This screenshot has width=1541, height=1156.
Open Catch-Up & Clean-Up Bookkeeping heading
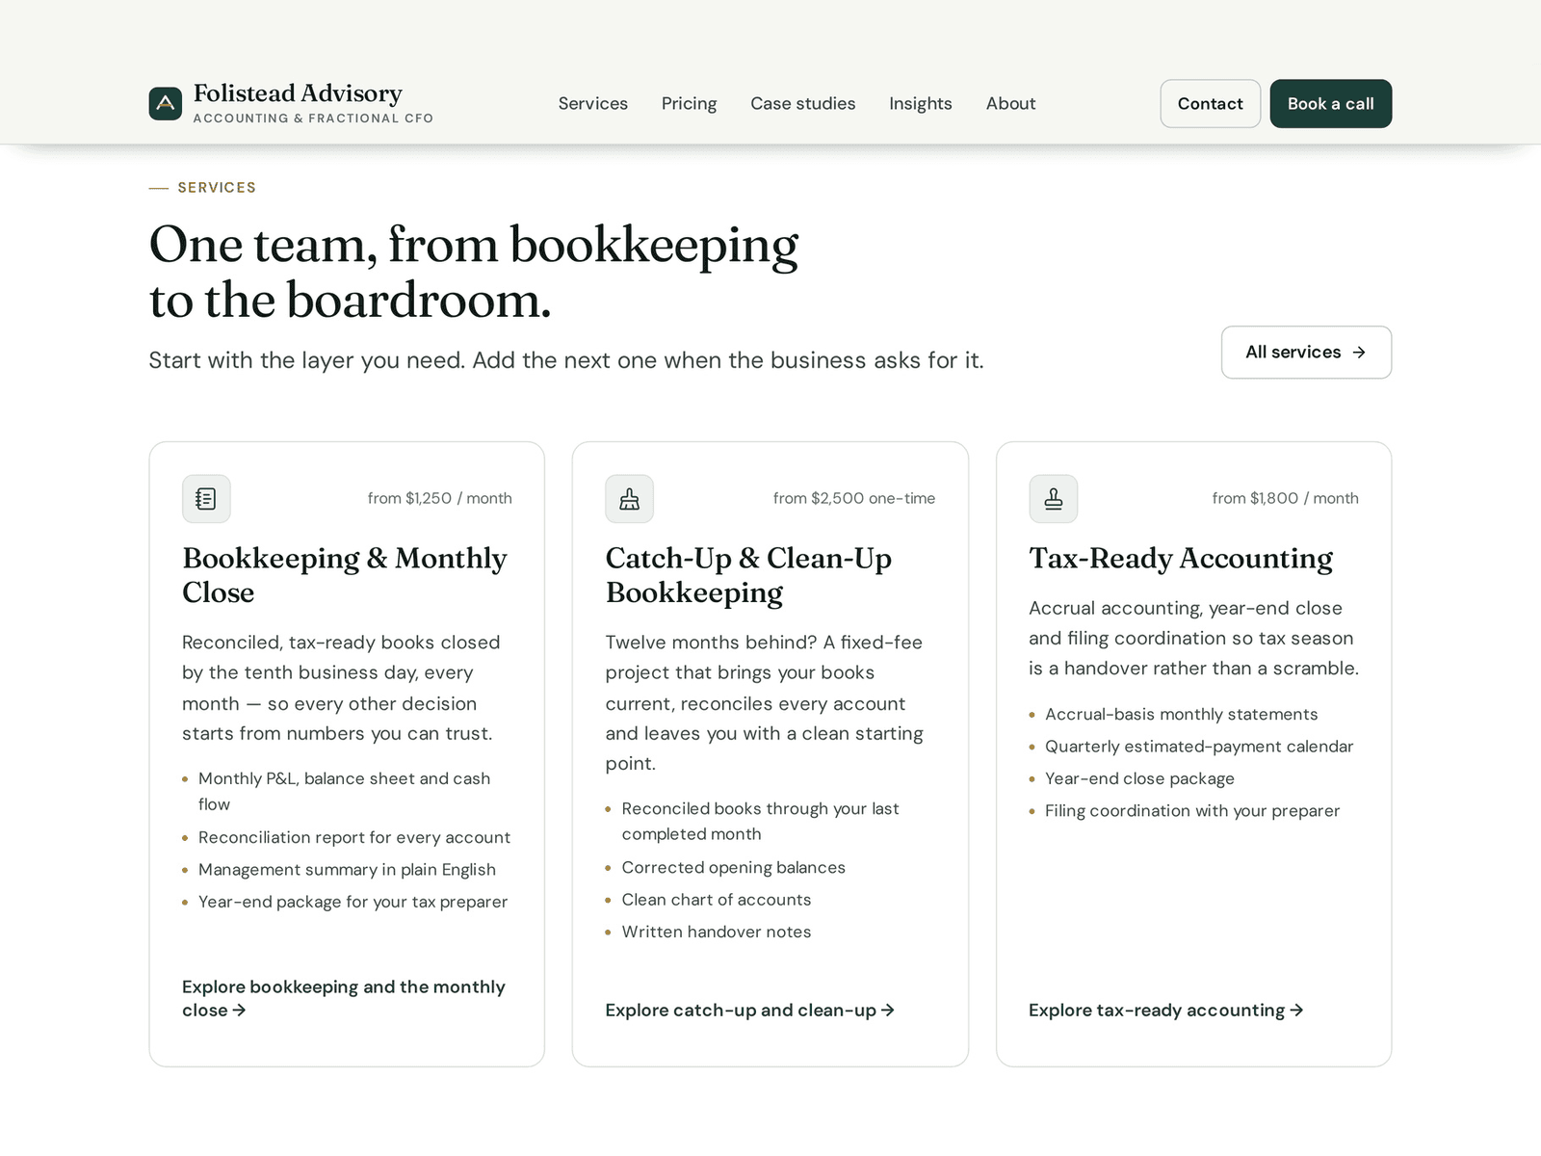(748, 575)
